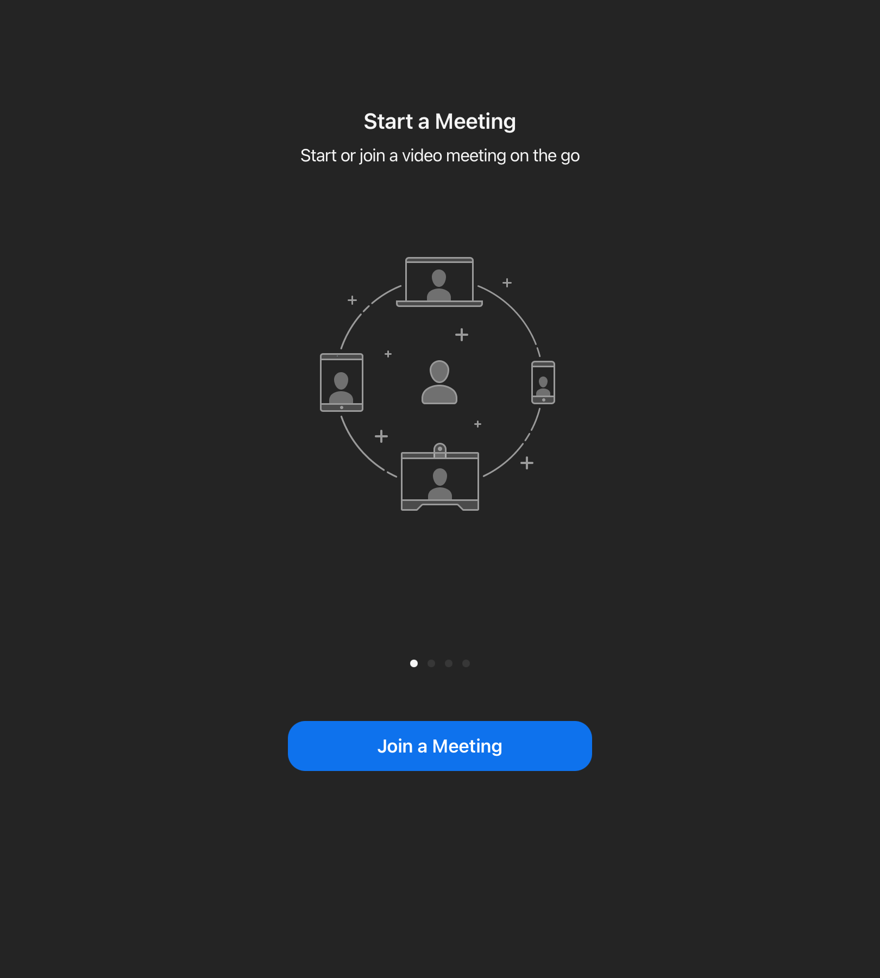Screen dimensions: 880x978
Task: Select the first onboarding page dot
Action: [414, 663]
